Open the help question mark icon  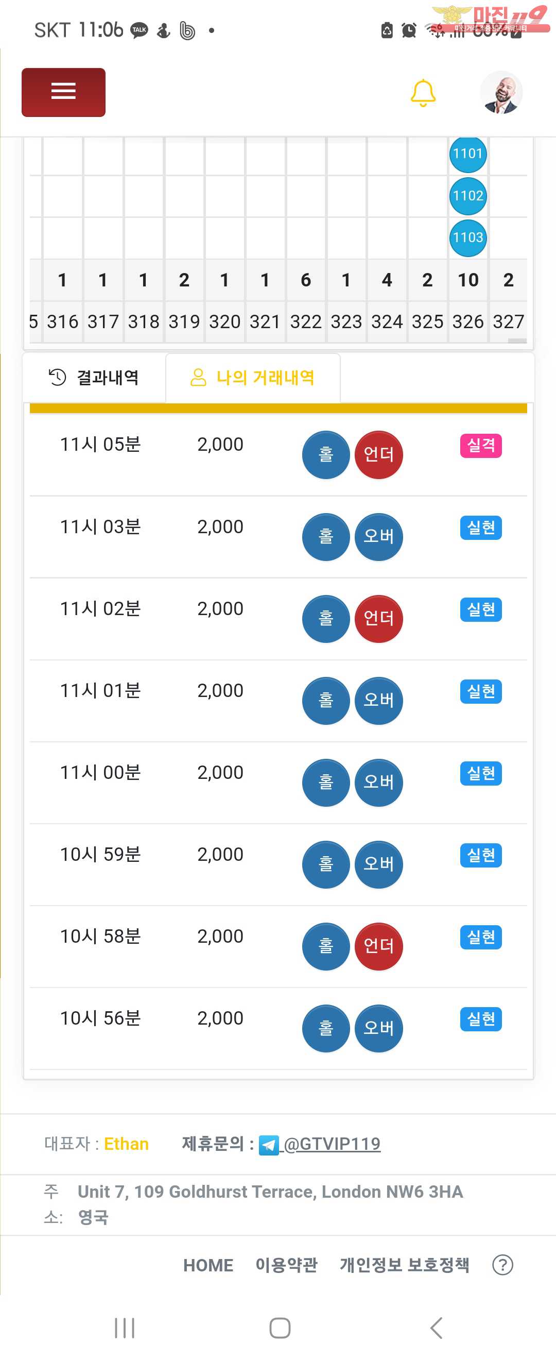503,1265
